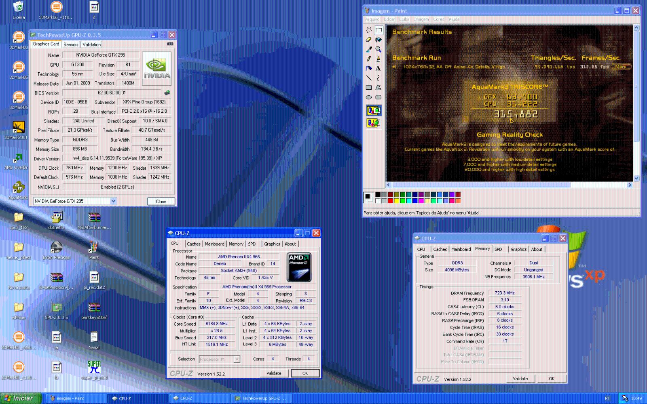Open the Imagem menu in Paint
This screenshot has height=404, width=647.
421,19
